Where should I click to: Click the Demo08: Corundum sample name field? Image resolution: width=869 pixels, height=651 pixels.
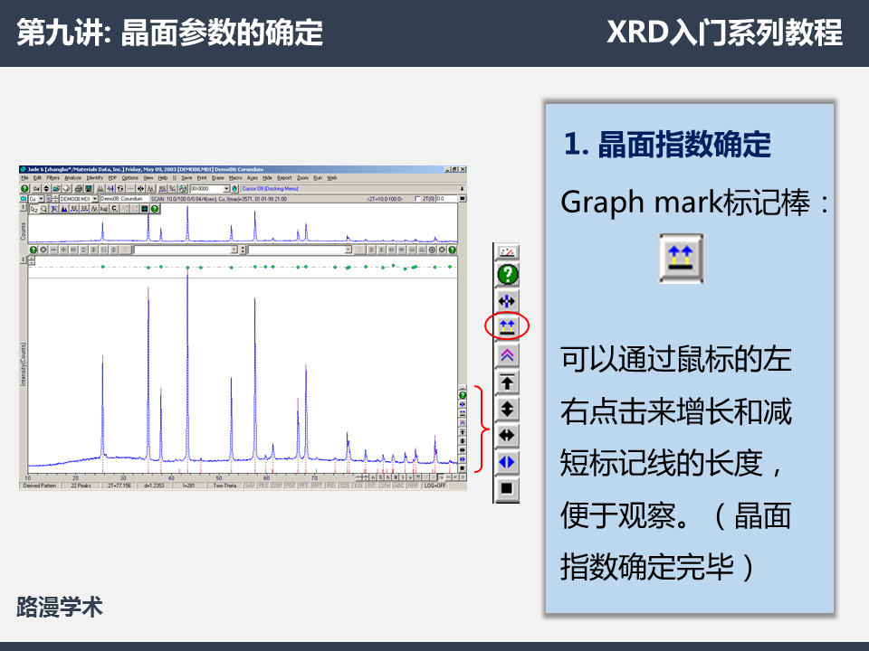tap(124, 199)
